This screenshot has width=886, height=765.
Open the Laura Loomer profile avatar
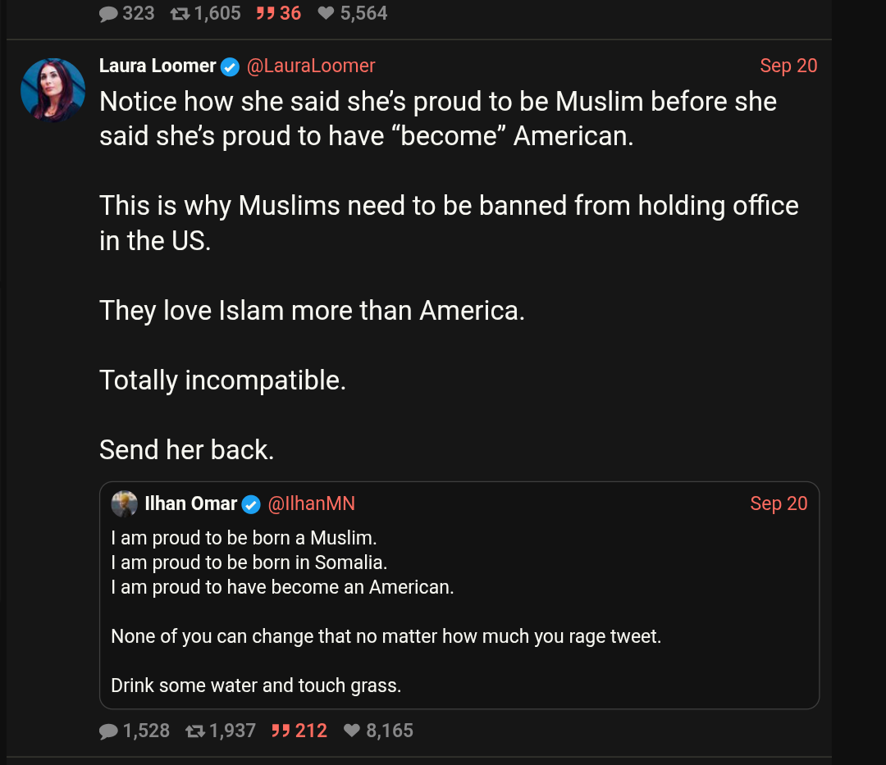coord(53,90)
